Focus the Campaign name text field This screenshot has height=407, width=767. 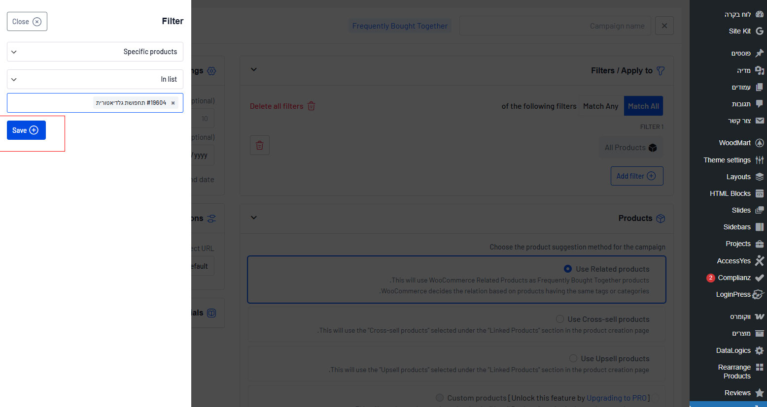coord(555,26)
